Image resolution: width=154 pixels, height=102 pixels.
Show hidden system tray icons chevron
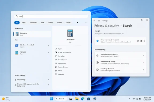pyautogui.click(x=129, y=99)
